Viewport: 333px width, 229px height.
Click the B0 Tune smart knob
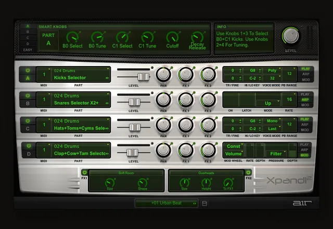click(97, 37)
